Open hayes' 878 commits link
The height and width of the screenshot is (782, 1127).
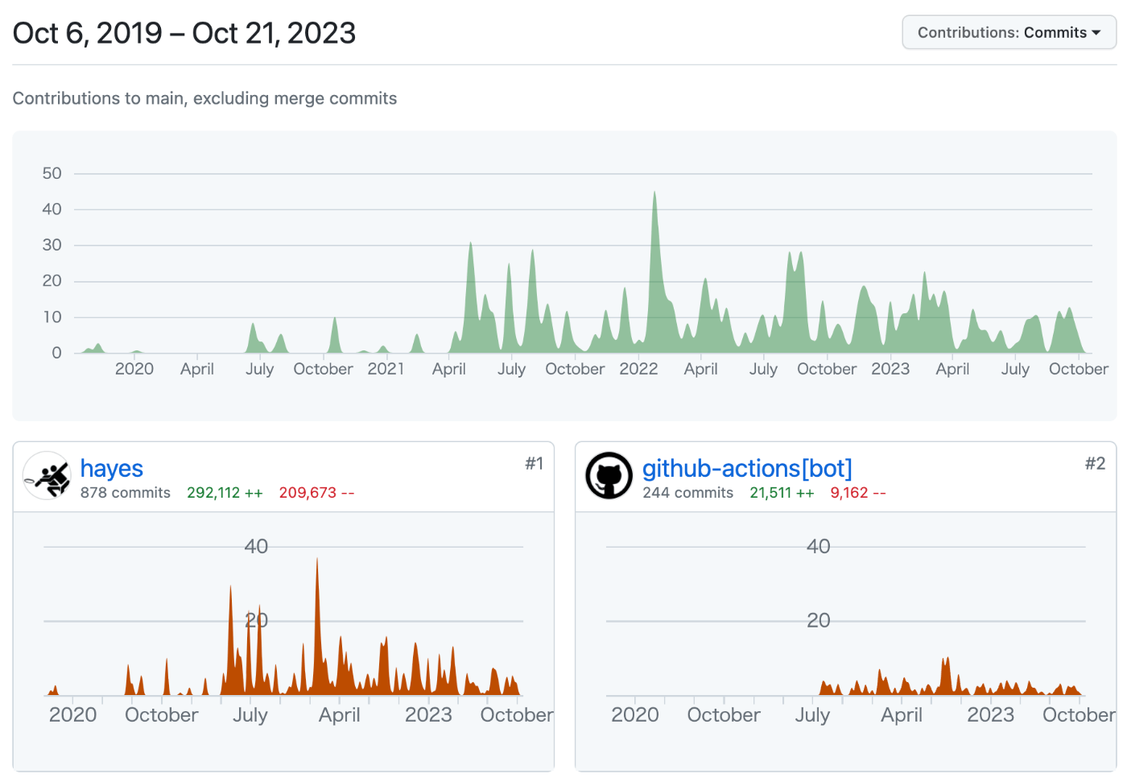point(126,493)
